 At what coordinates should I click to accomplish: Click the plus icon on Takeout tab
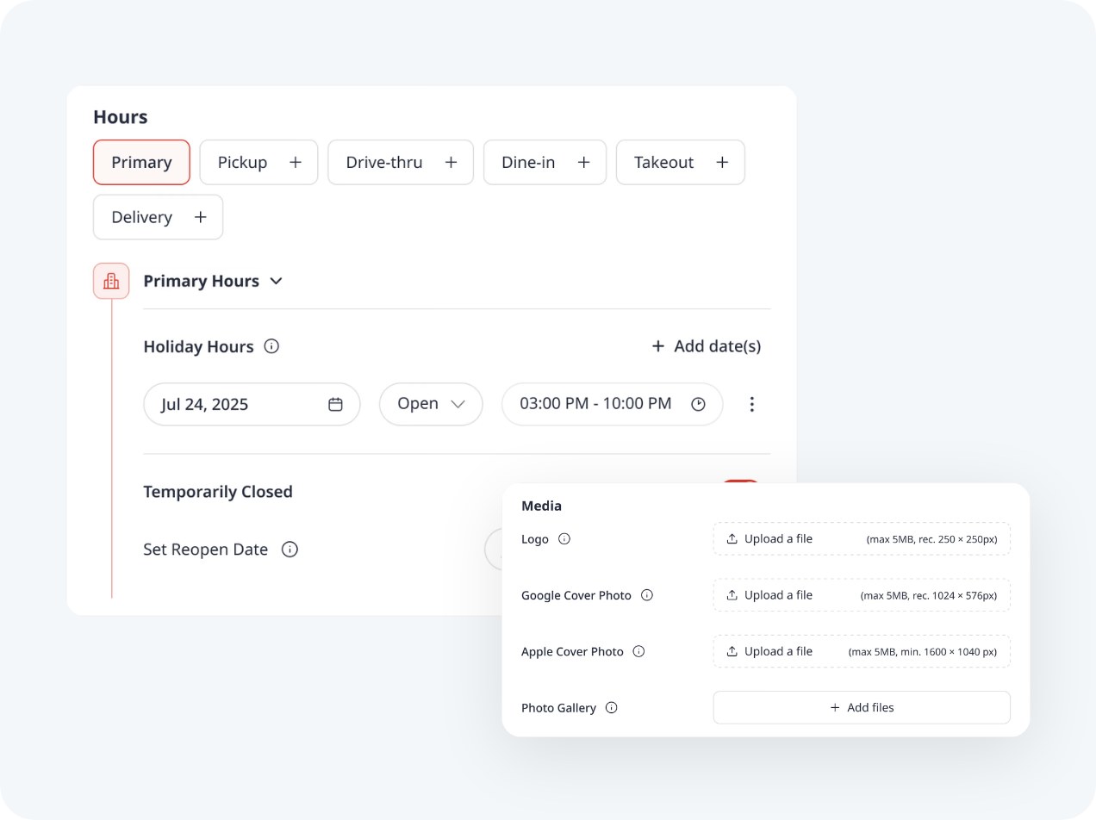pos(722,162)
